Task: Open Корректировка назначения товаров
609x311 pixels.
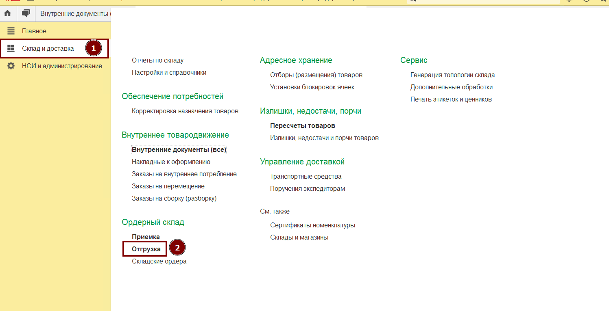Action: [x=185, y=111]
